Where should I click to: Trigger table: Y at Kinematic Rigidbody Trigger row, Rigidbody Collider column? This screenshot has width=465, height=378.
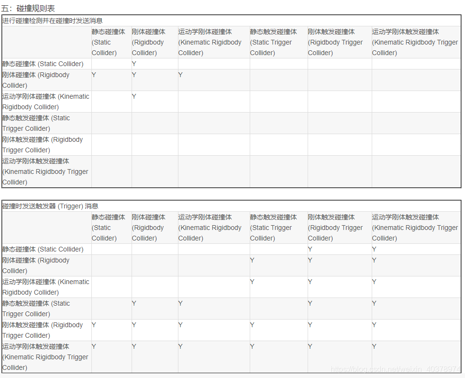point(134,346)
